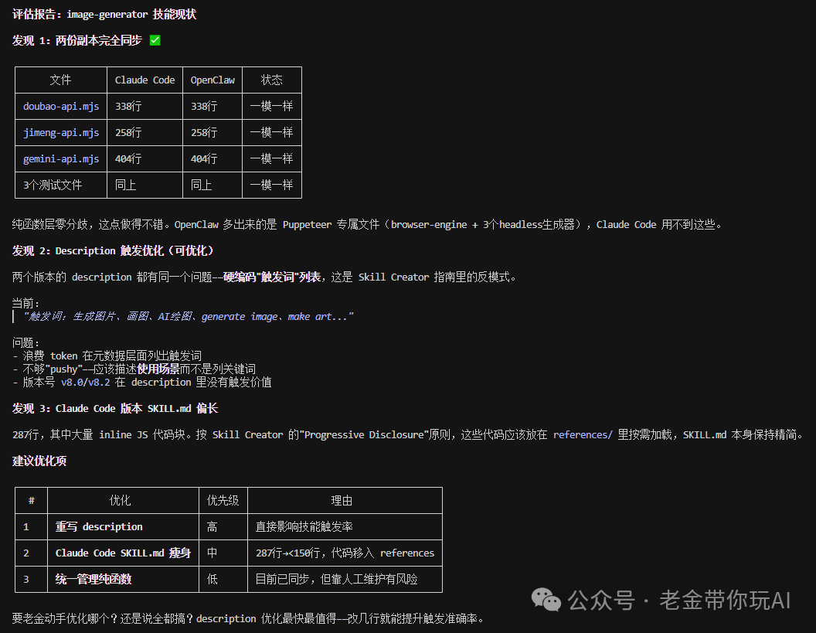816x633 pixels.
Task: Click the bullet beginning 不够"pushy"
Action: pyautogui.click(x=134, y=369)
